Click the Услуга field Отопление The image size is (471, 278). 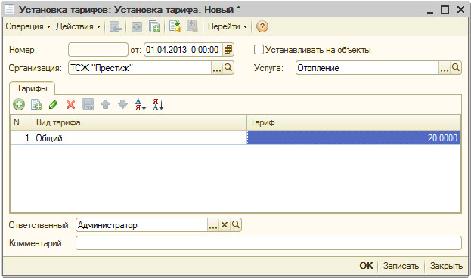[x=367, y=68]
